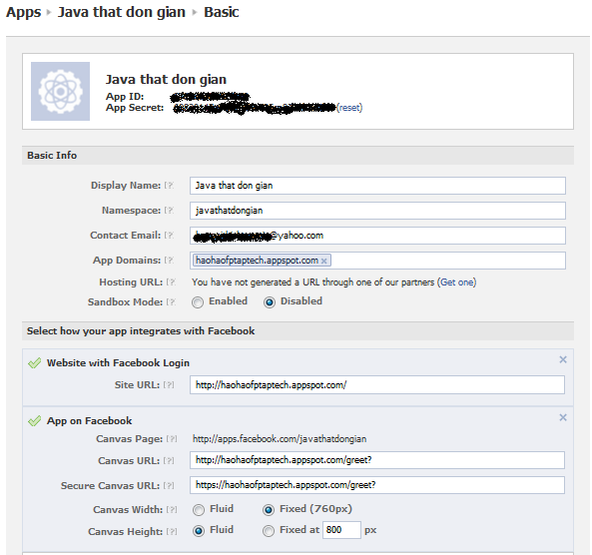
Task: Open the help tooltip for Sandbox Mode
Action: (x=171, y=302)
